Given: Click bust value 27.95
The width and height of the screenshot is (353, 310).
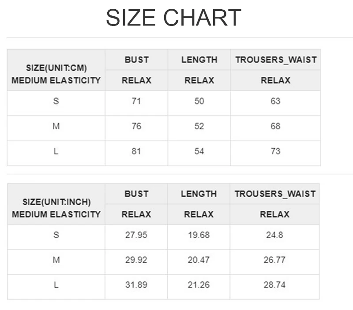Looking at the screenshot, I should (136, 235).
